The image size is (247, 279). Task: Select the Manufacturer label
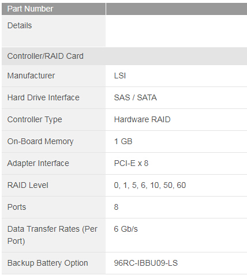tap(31, 76)
